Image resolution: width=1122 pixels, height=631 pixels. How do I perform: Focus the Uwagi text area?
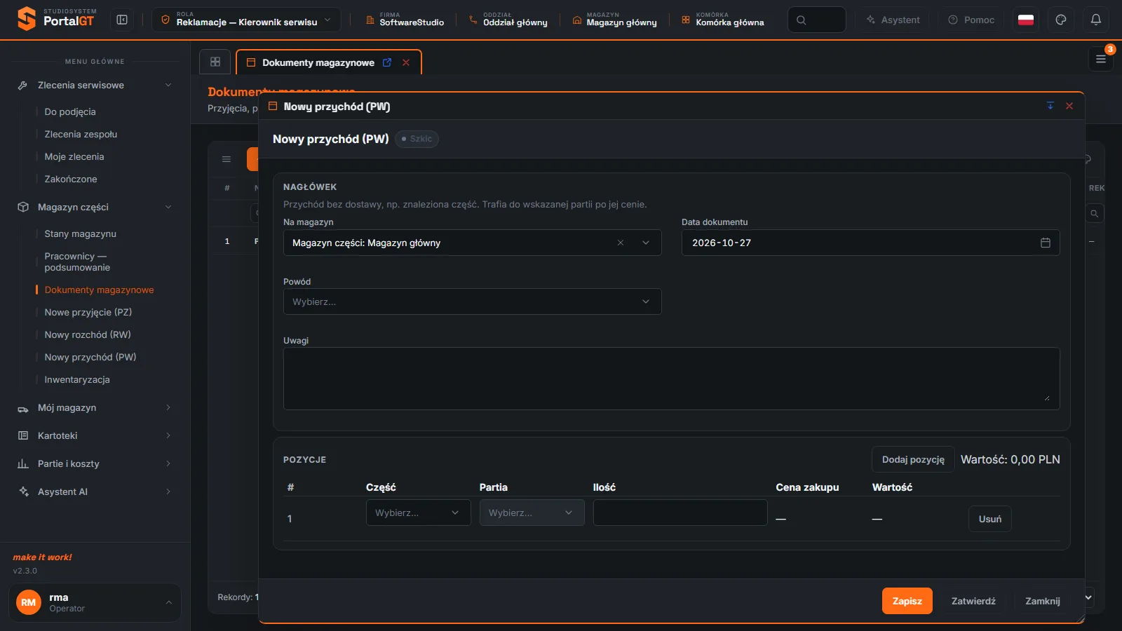671,379
